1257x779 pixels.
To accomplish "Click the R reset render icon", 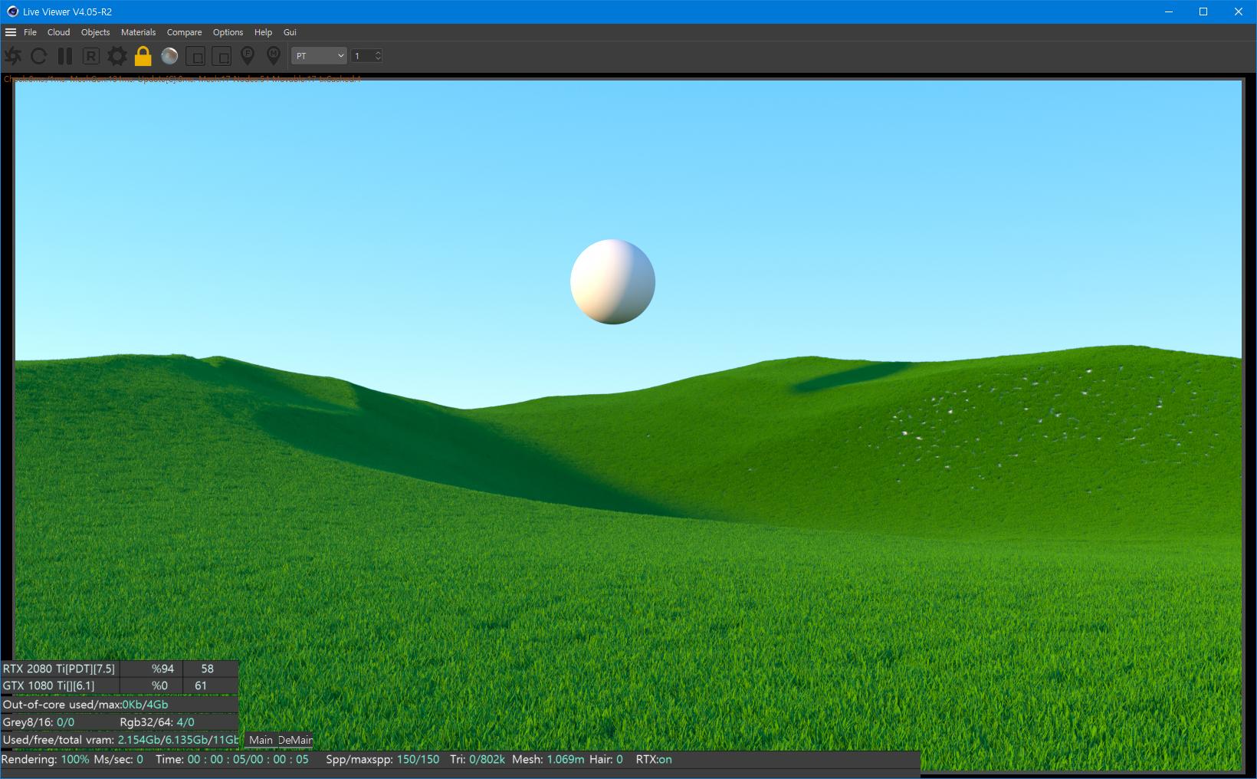I will 91,56.
